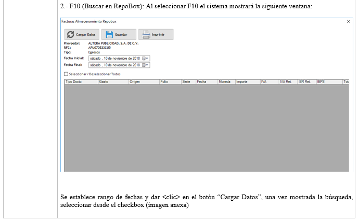
Task: Click the Fecha Final date field
Action: pos(119,65)
